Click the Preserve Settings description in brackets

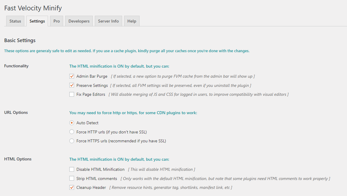[x=180, y=85]
